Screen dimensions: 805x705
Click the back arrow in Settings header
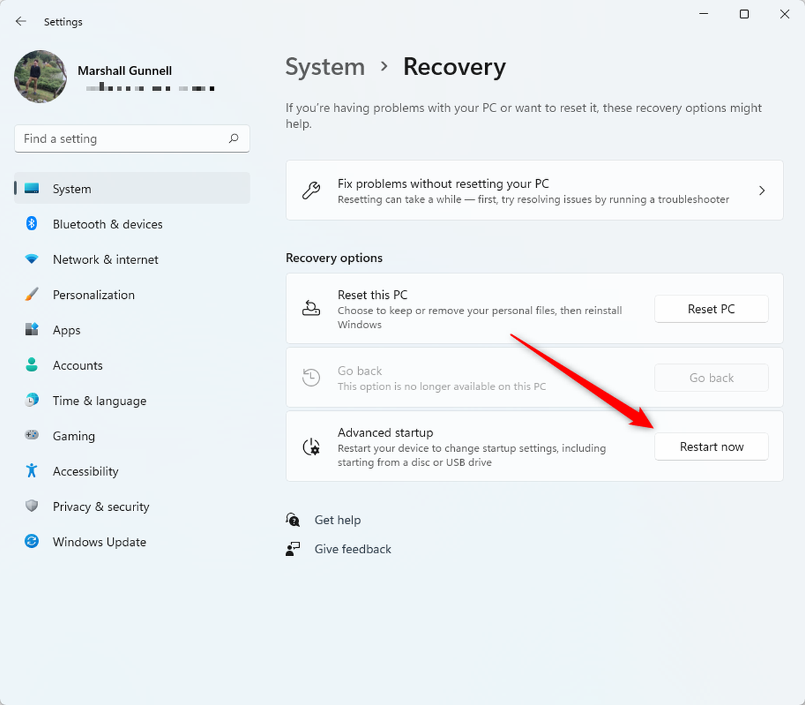[x=21, y=21]
